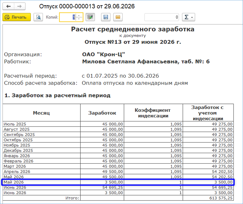
Task: Click the period с 01.07.2025 по 30.06.2026
Action: point(120,76)
